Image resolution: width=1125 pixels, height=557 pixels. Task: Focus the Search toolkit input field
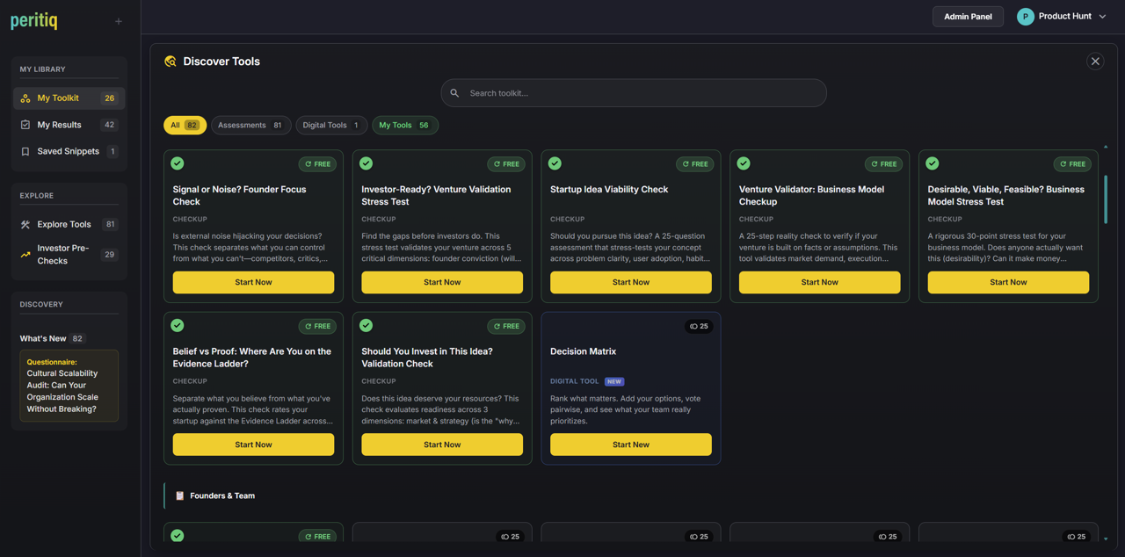tap(634, 93)
